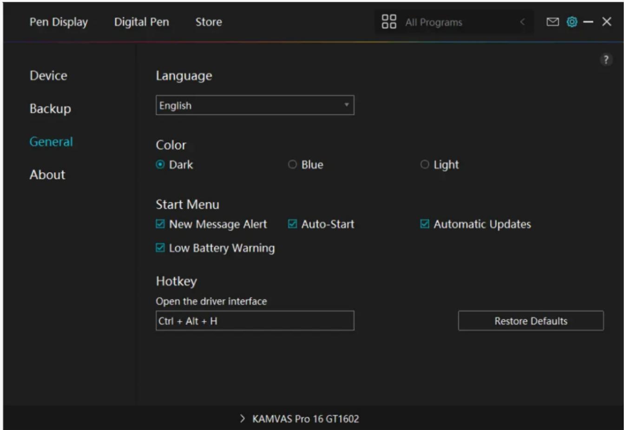Click the Ctrl + Alt + H hotkey field
The image size is (624, 430).
pos(255,321)
